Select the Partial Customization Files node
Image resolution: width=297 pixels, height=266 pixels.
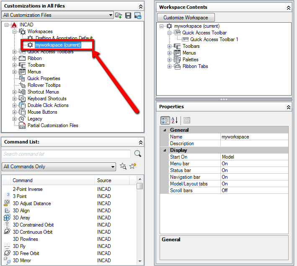point(52,125)
